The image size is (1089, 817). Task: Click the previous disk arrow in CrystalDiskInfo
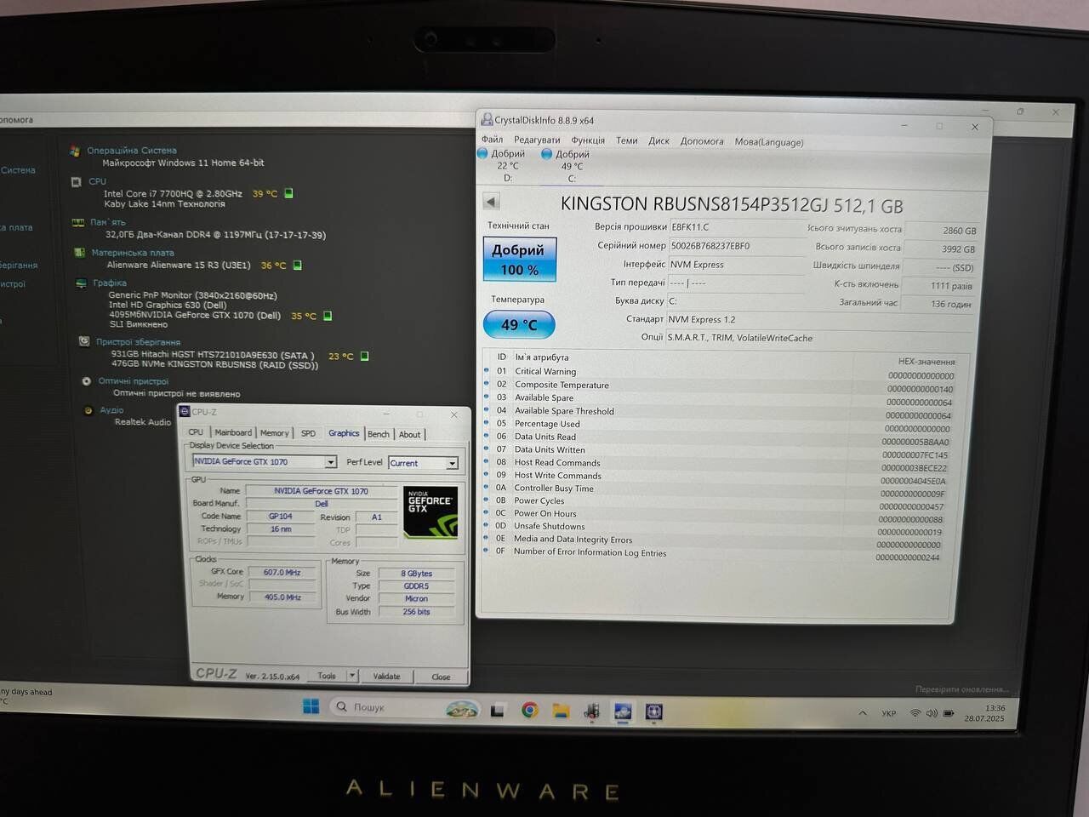491,202
